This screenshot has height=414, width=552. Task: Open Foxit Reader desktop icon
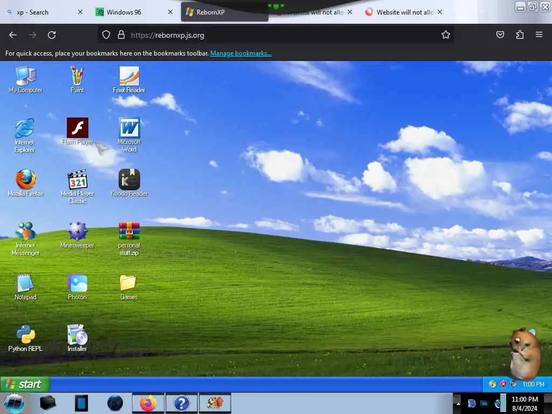[x=129, y=80]
